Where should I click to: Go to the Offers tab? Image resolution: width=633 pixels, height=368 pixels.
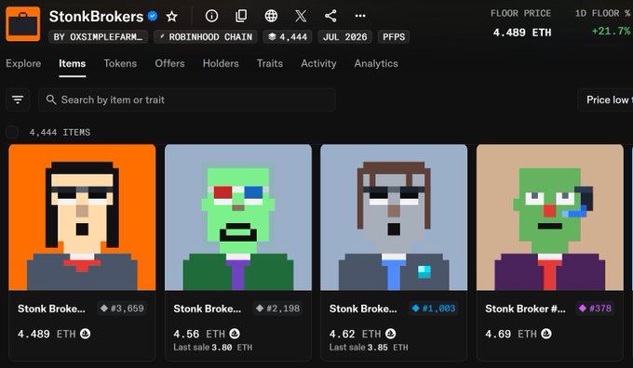(170, 64)
